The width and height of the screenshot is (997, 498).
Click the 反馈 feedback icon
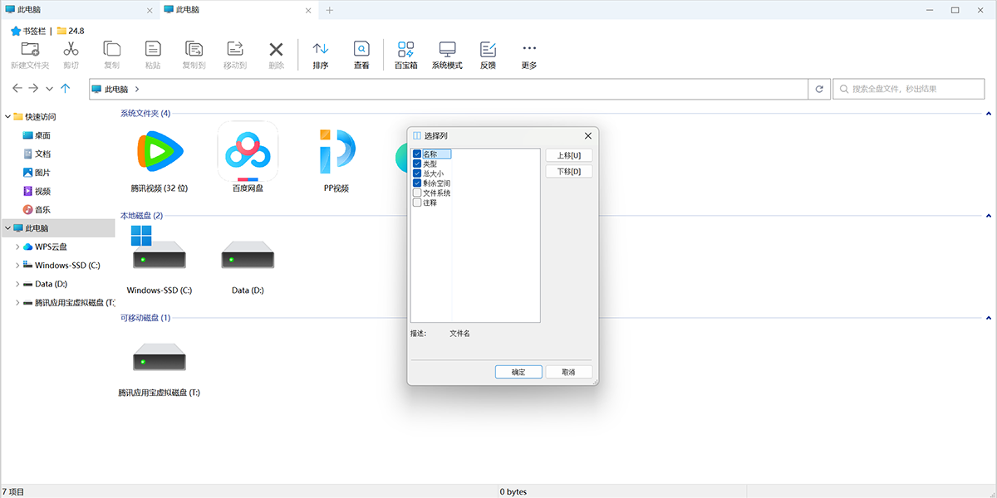pyautogui.click(x=488, y=49)
